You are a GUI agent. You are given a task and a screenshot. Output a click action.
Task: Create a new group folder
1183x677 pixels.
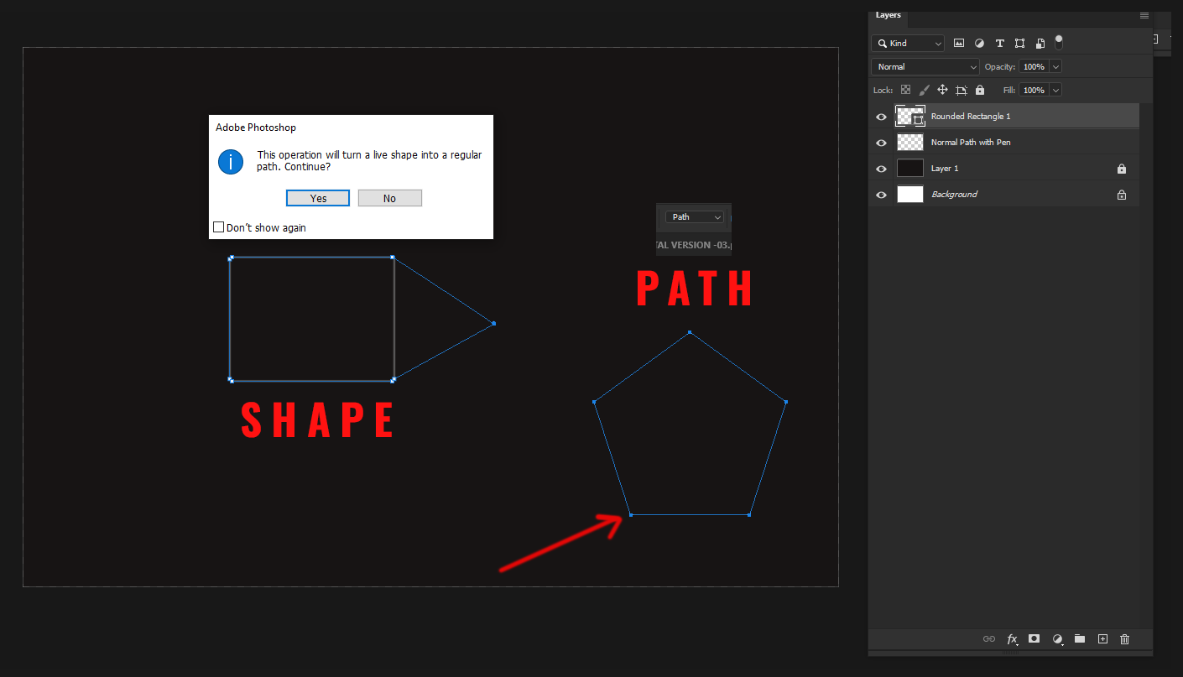[1080, 638]
